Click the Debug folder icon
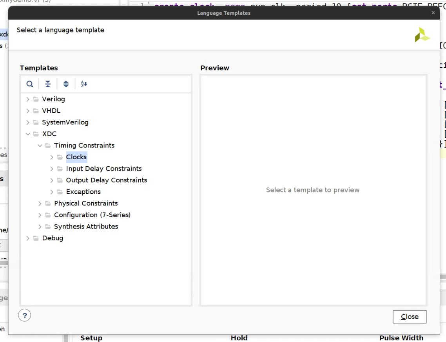 tap(36, 238)
